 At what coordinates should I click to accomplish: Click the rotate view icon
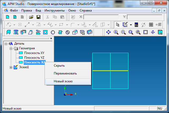[x=153, y=32]
